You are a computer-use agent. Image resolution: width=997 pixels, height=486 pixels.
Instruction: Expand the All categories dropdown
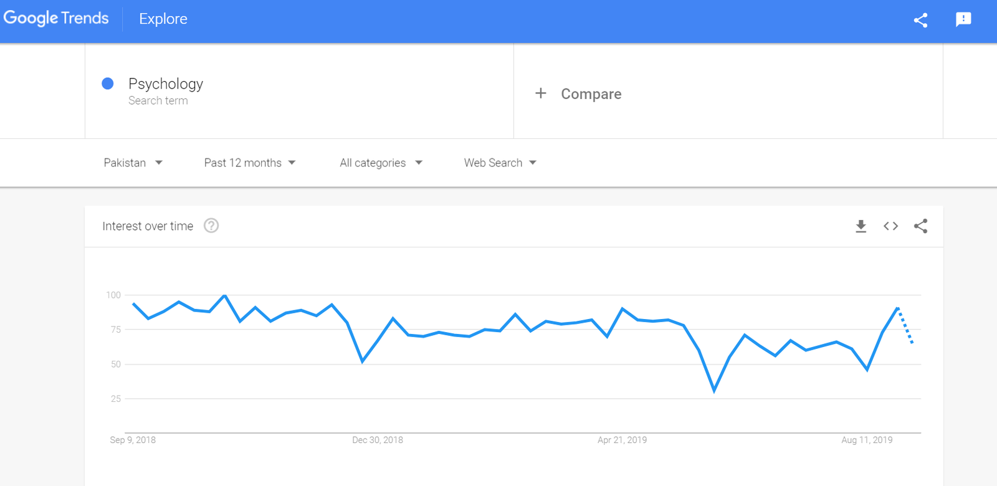coord(381,163)
